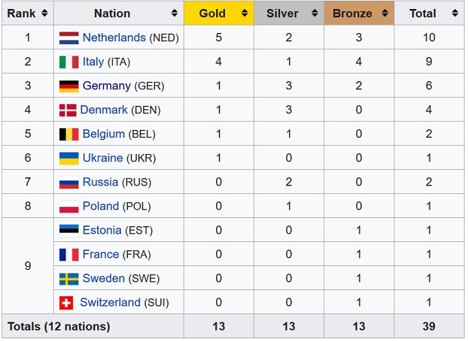
Task: Click the Germany flag icon
Action: click(69, 86)
